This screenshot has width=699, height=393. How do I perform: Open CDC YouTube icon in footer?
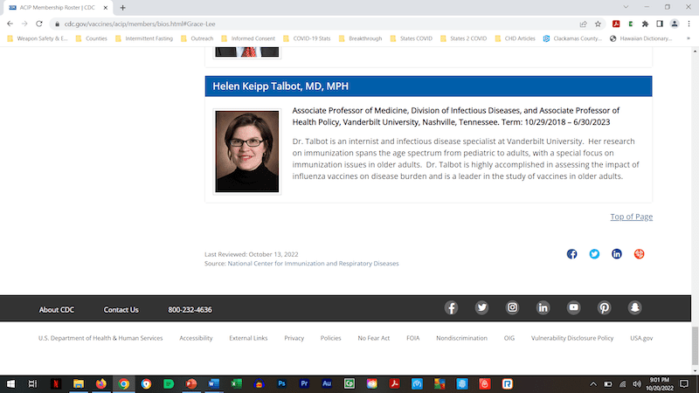tap(573, 308)
